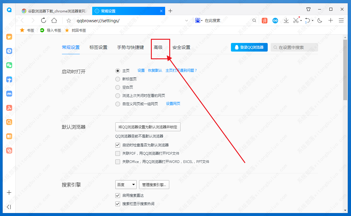The image size is (351, 216).
Task: Select 浏览上次关闭时在看的网页 radio option
Action: [118, 96]
